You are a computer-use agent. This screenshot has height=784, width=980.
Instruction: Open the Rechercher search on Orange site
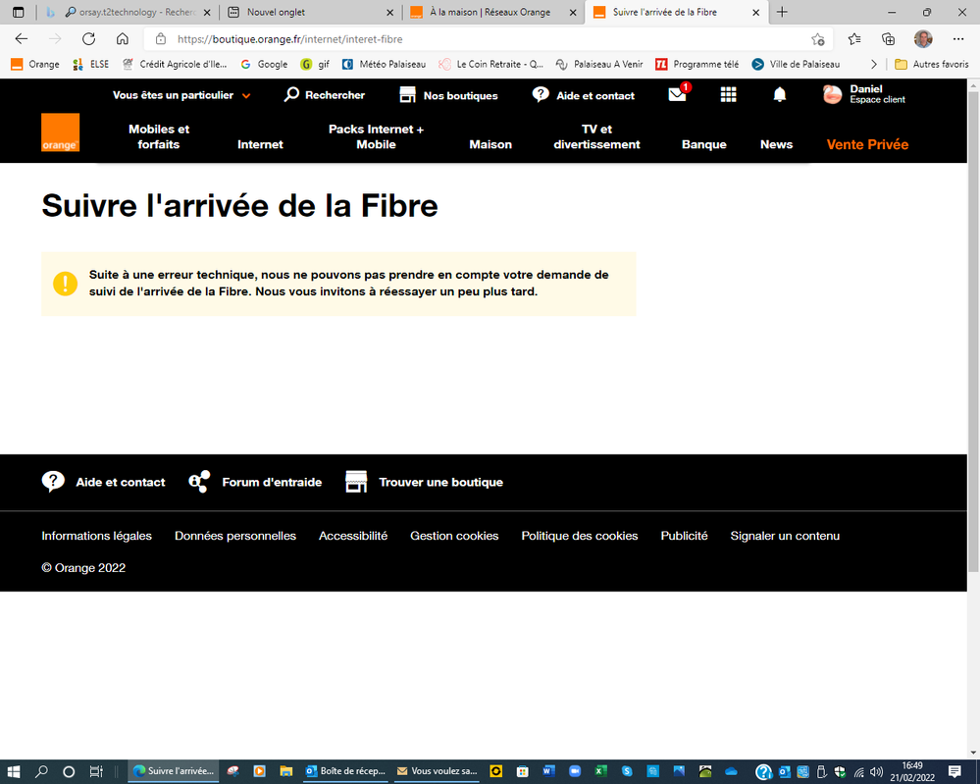coord(325,95)
